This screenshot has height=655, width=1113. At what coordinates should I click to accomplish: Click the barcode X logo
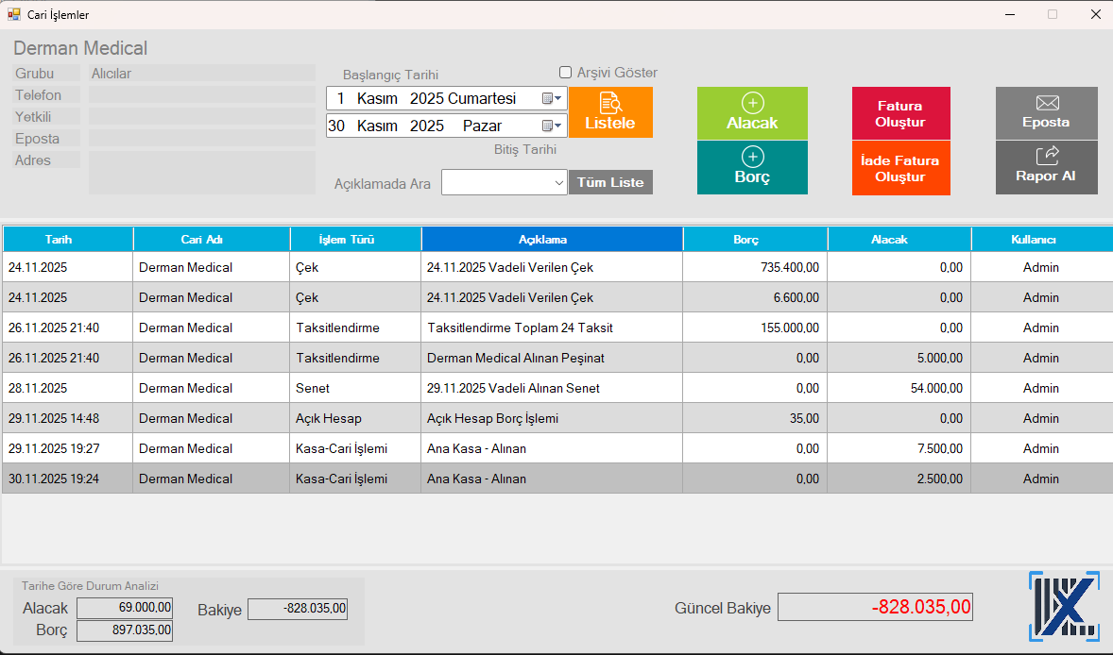(x=1063, y=608)
